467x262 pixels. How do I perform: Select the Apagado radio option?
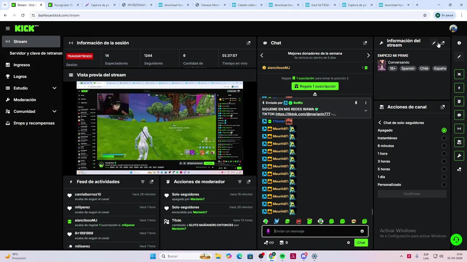coord(444,130)
